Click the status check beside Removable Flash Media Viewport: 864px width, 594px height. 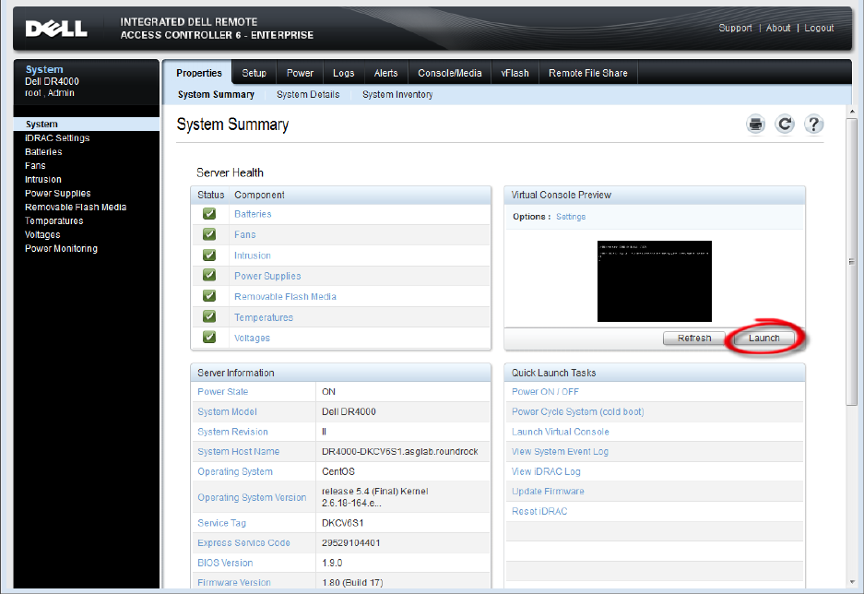click(x=209, y=296)
